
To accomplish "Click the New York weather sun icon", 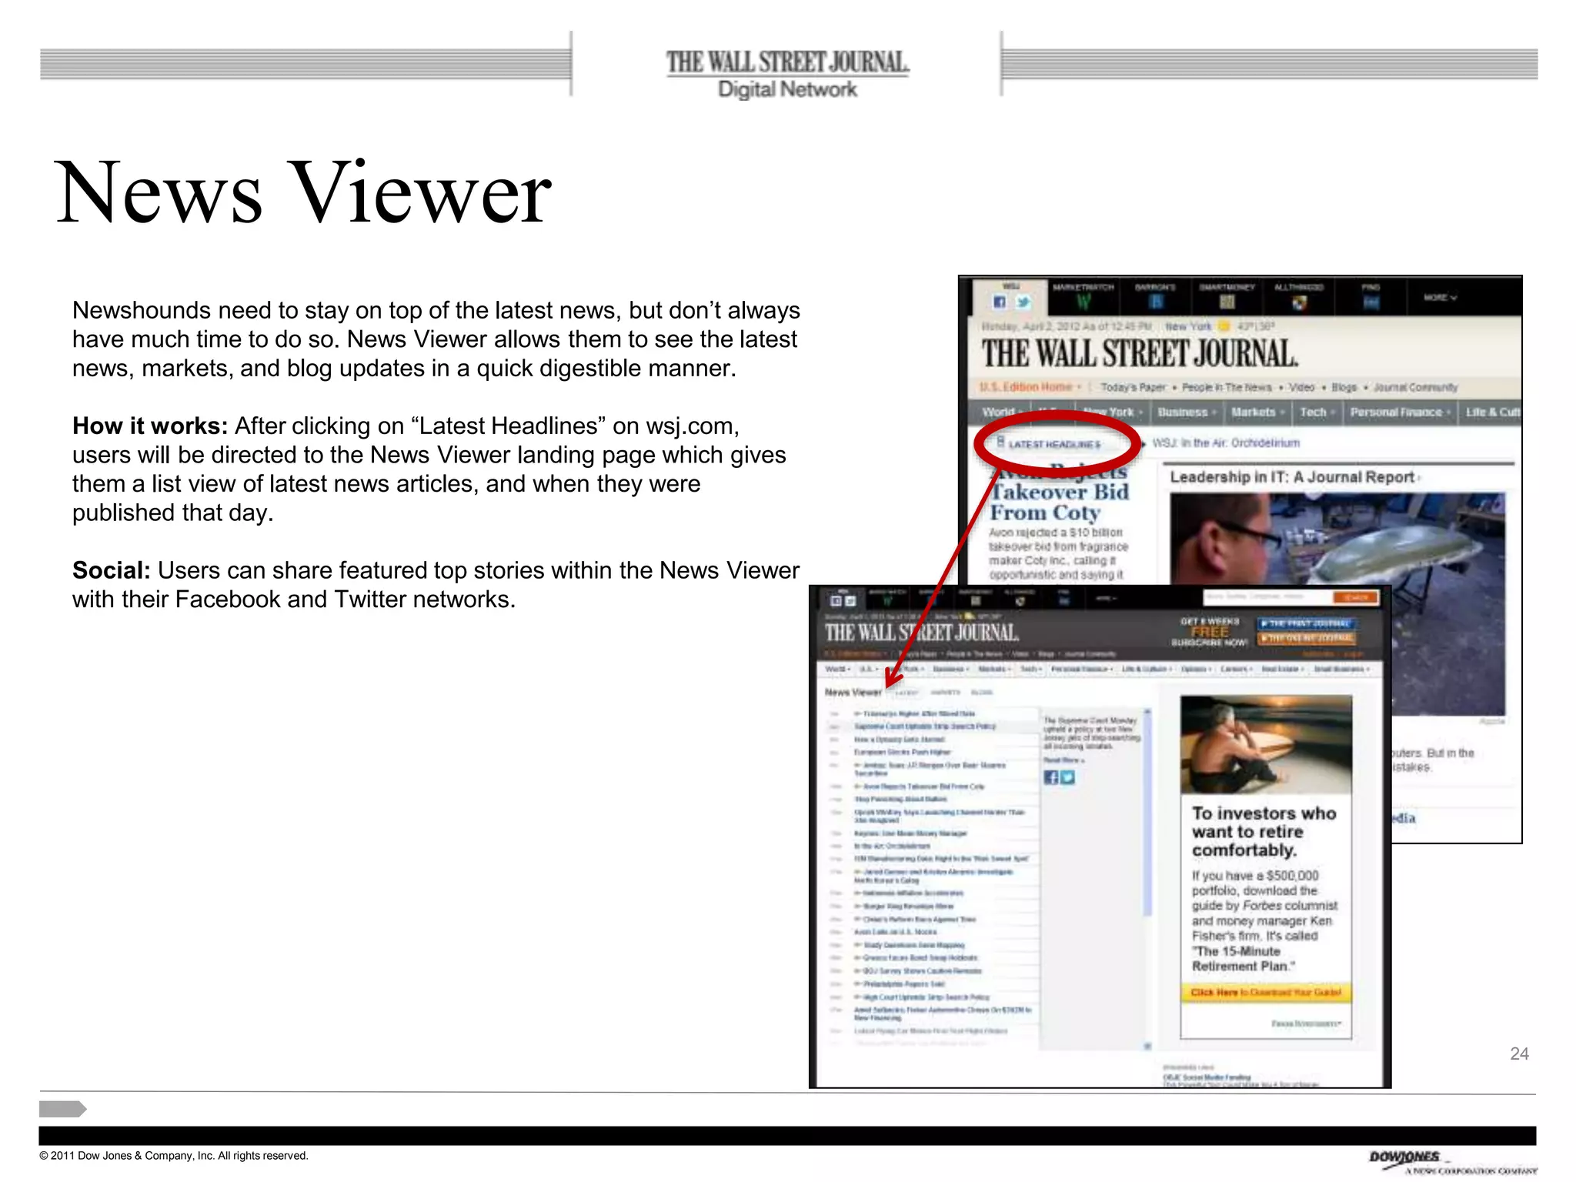I will [x=1224, y=326].
